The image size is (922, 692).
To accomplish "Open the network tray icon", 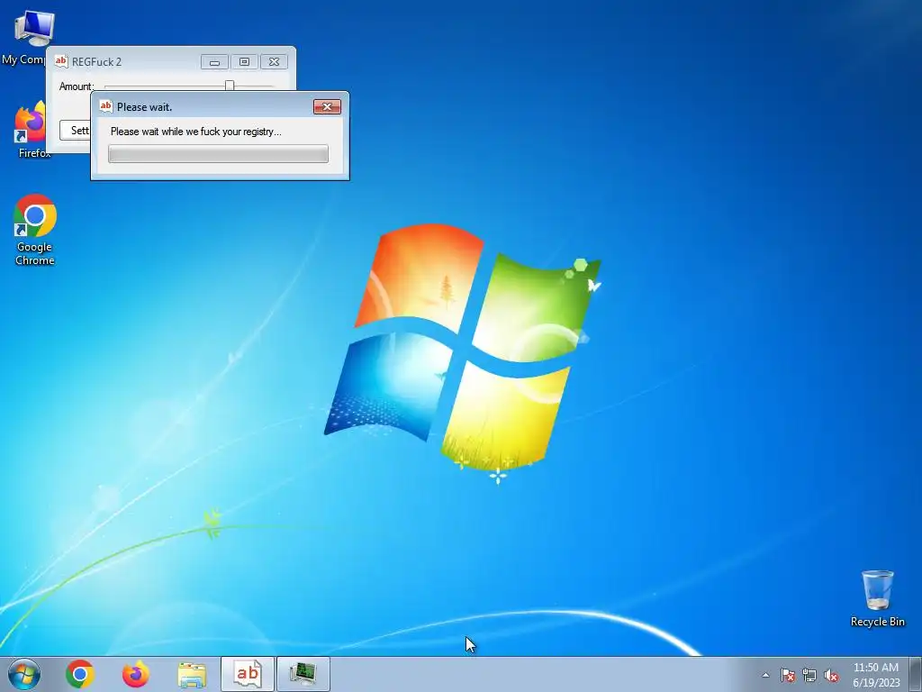I will click(x=809, y=675).
